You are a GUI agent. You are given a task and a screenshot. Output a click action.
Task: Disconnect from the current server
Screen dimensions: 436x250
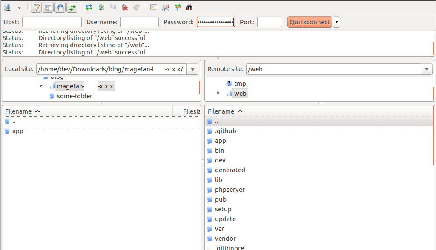coord(126,7)
